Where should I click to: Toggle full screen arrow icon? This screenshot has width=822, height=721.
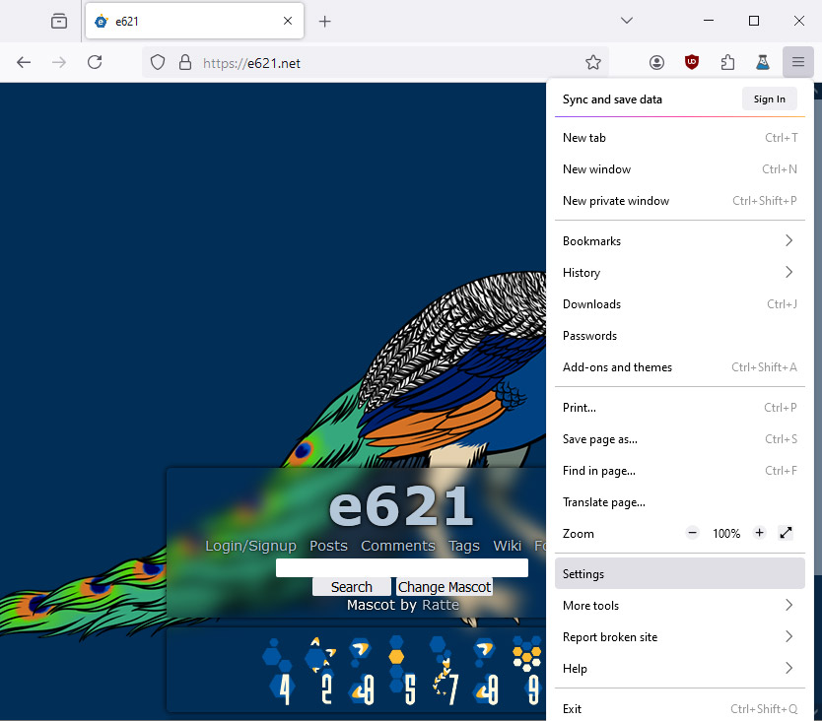click(786, 533)
